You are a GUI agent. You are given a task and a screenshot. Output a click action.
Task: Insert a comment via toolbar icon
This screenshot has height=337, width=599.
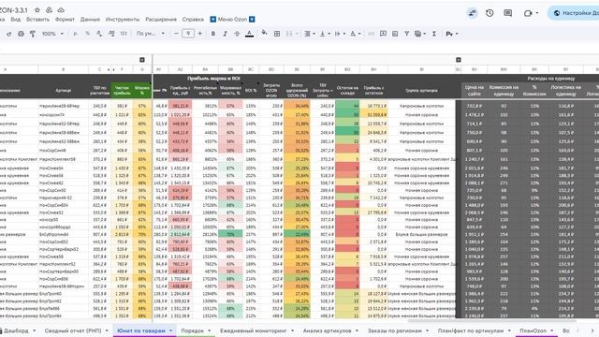(x=383, y=34)
